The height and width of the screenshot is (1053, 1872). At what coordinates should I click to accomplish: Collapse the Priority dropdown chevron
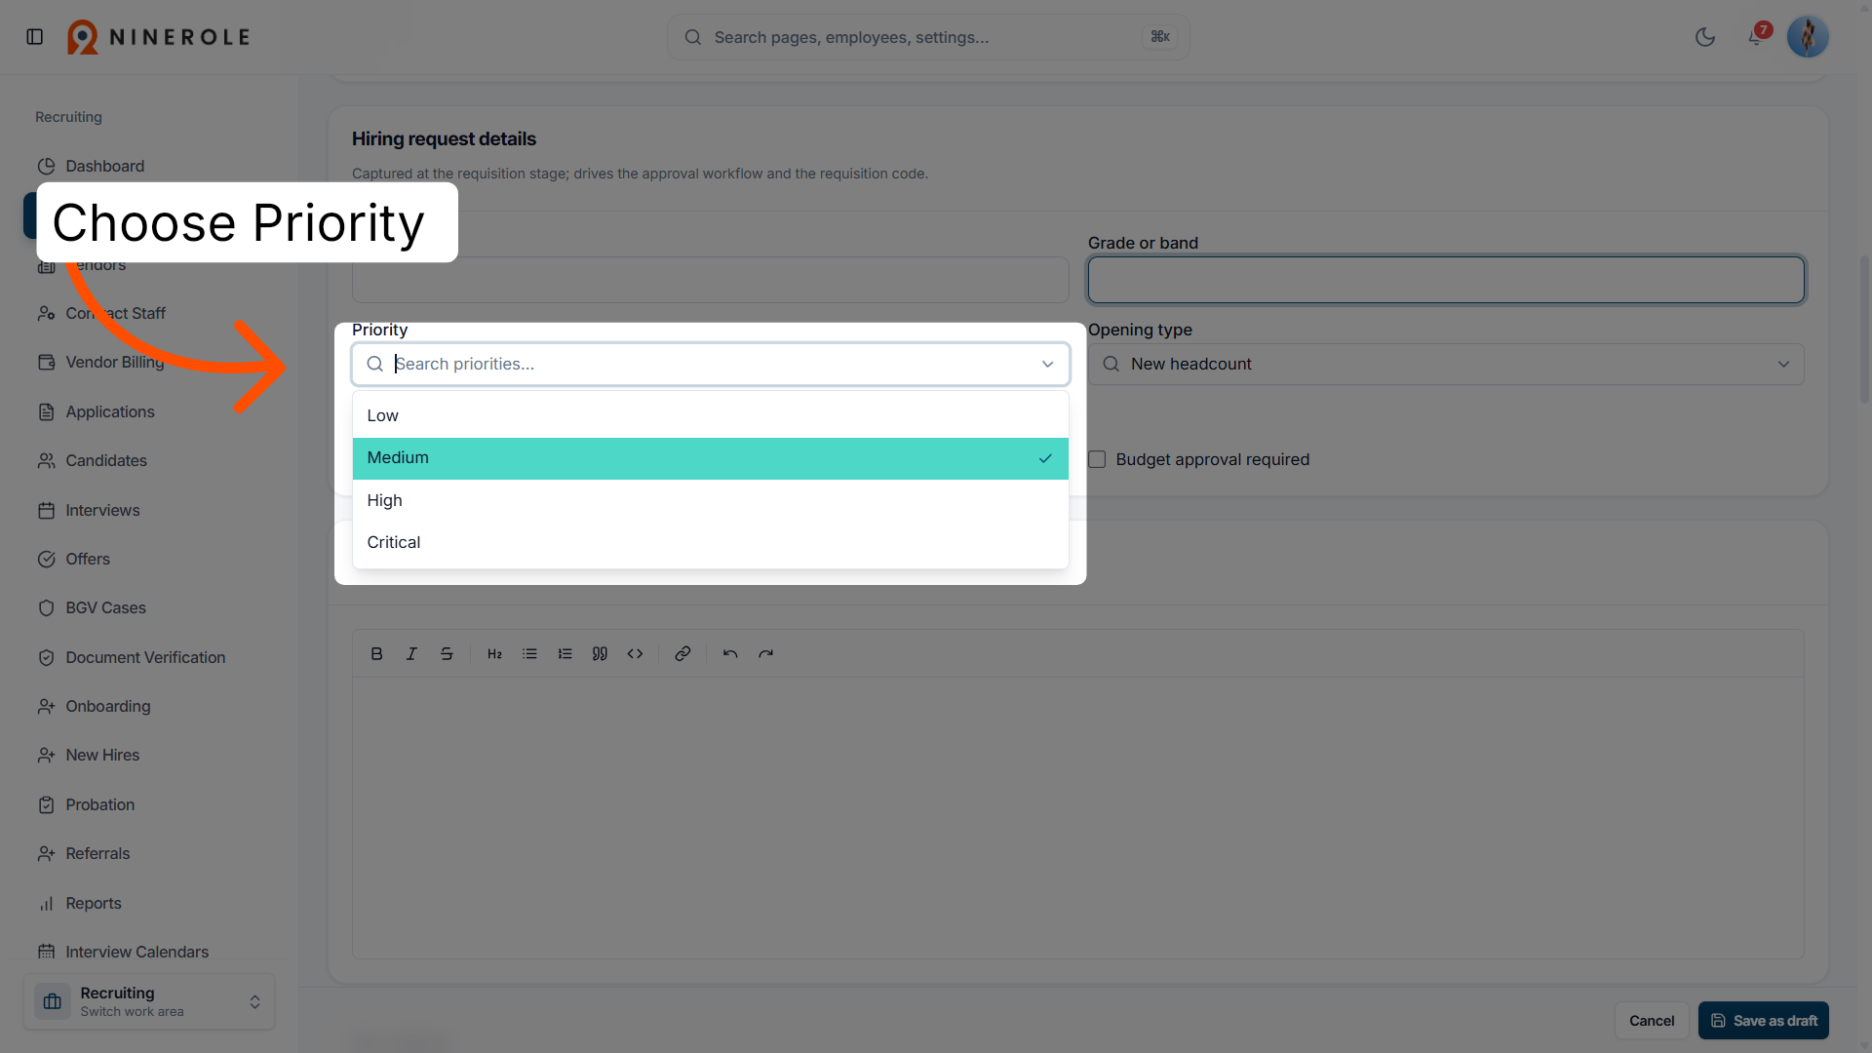pyautogui.click(x=1047, y=365)
